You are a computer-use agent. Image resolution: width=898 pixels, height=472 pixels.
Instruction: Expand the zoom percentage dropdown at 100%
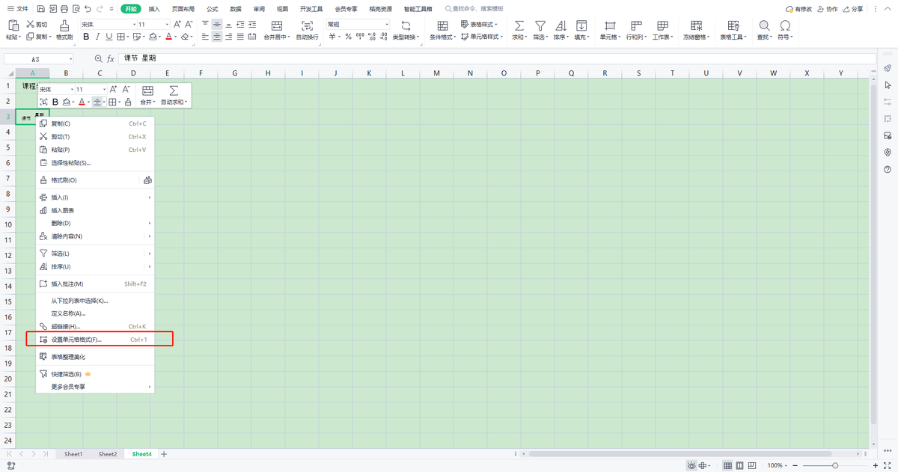(786, 465)
